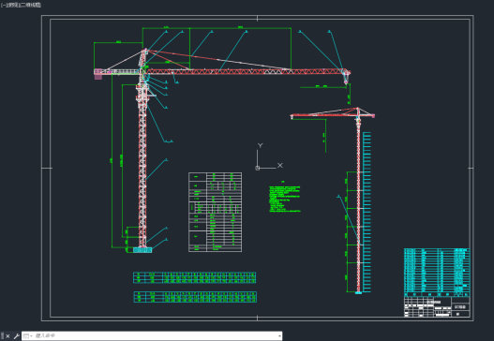Close the command line with the X icon

[7, 336]
